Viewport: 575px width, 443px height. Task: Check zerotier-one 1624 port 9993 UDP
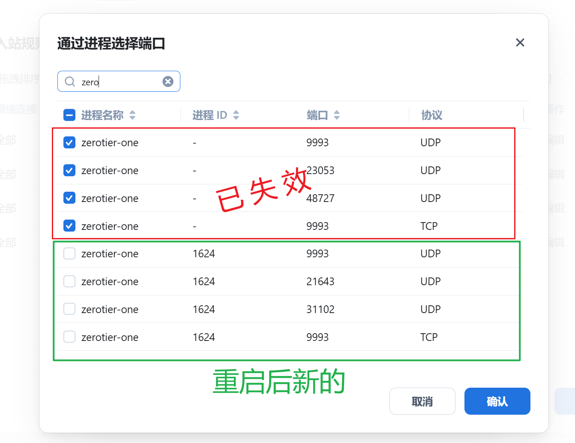click(69, 253)
